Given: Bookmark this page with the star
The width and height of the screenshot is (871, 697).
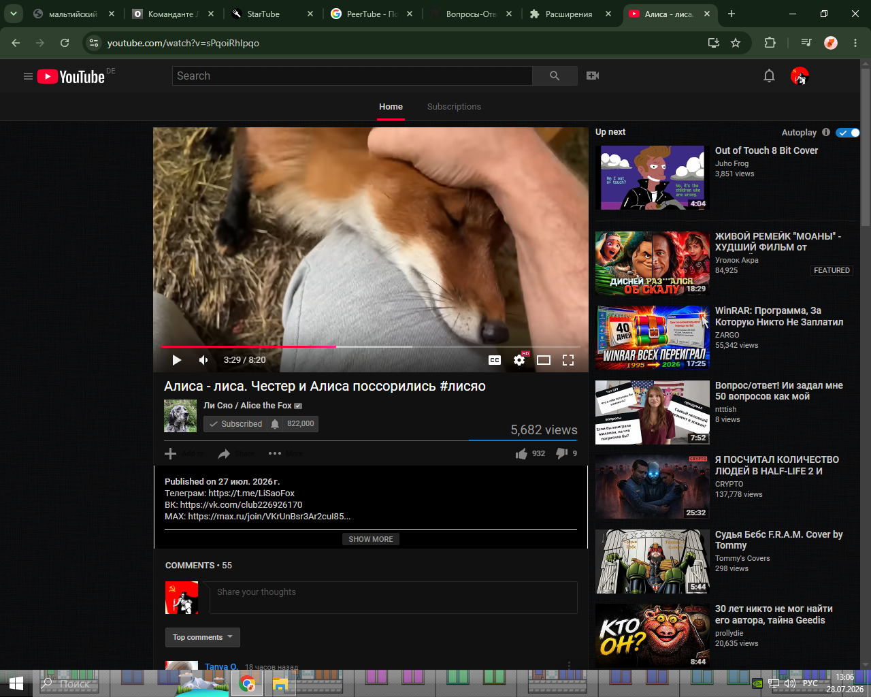Looking at the screenshot, I should tap(736, 43).
